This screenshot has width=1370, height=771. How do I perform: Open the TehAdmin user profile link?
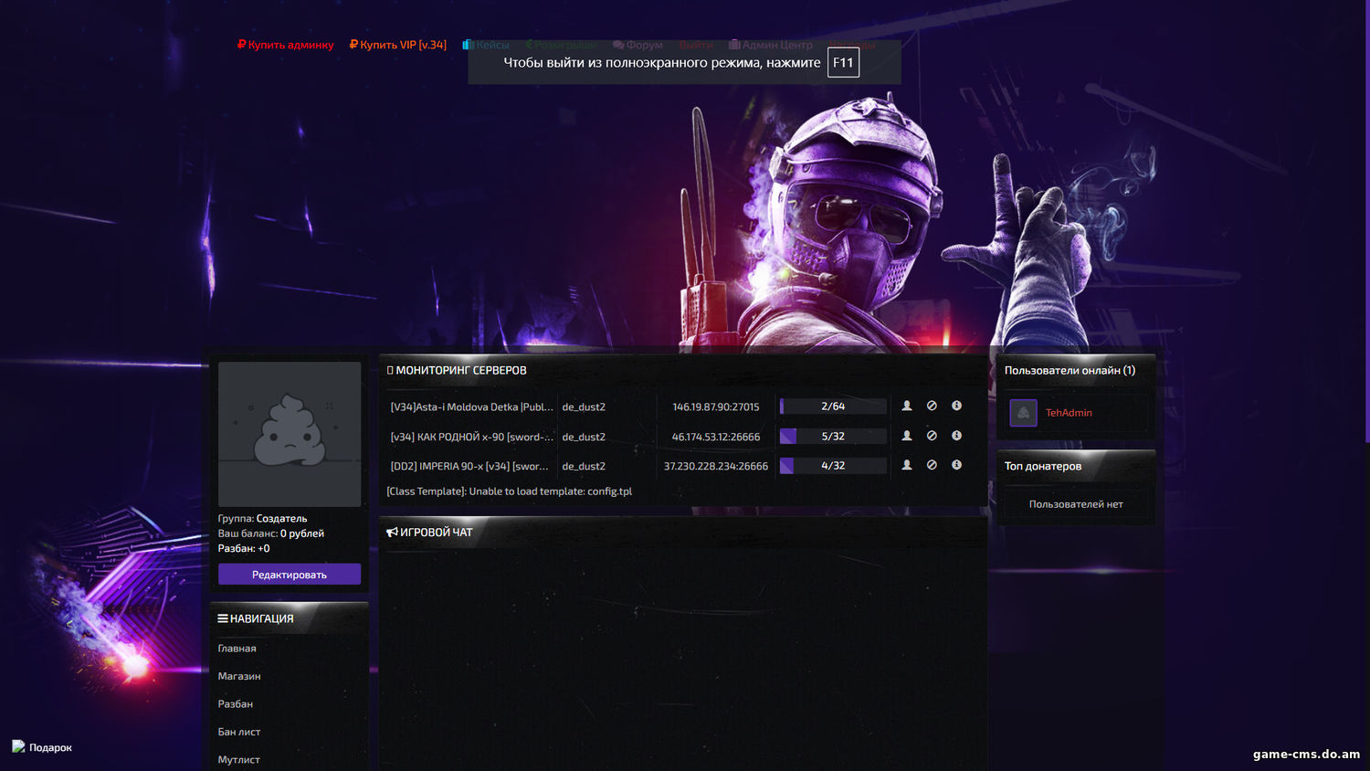point(1069,413)
